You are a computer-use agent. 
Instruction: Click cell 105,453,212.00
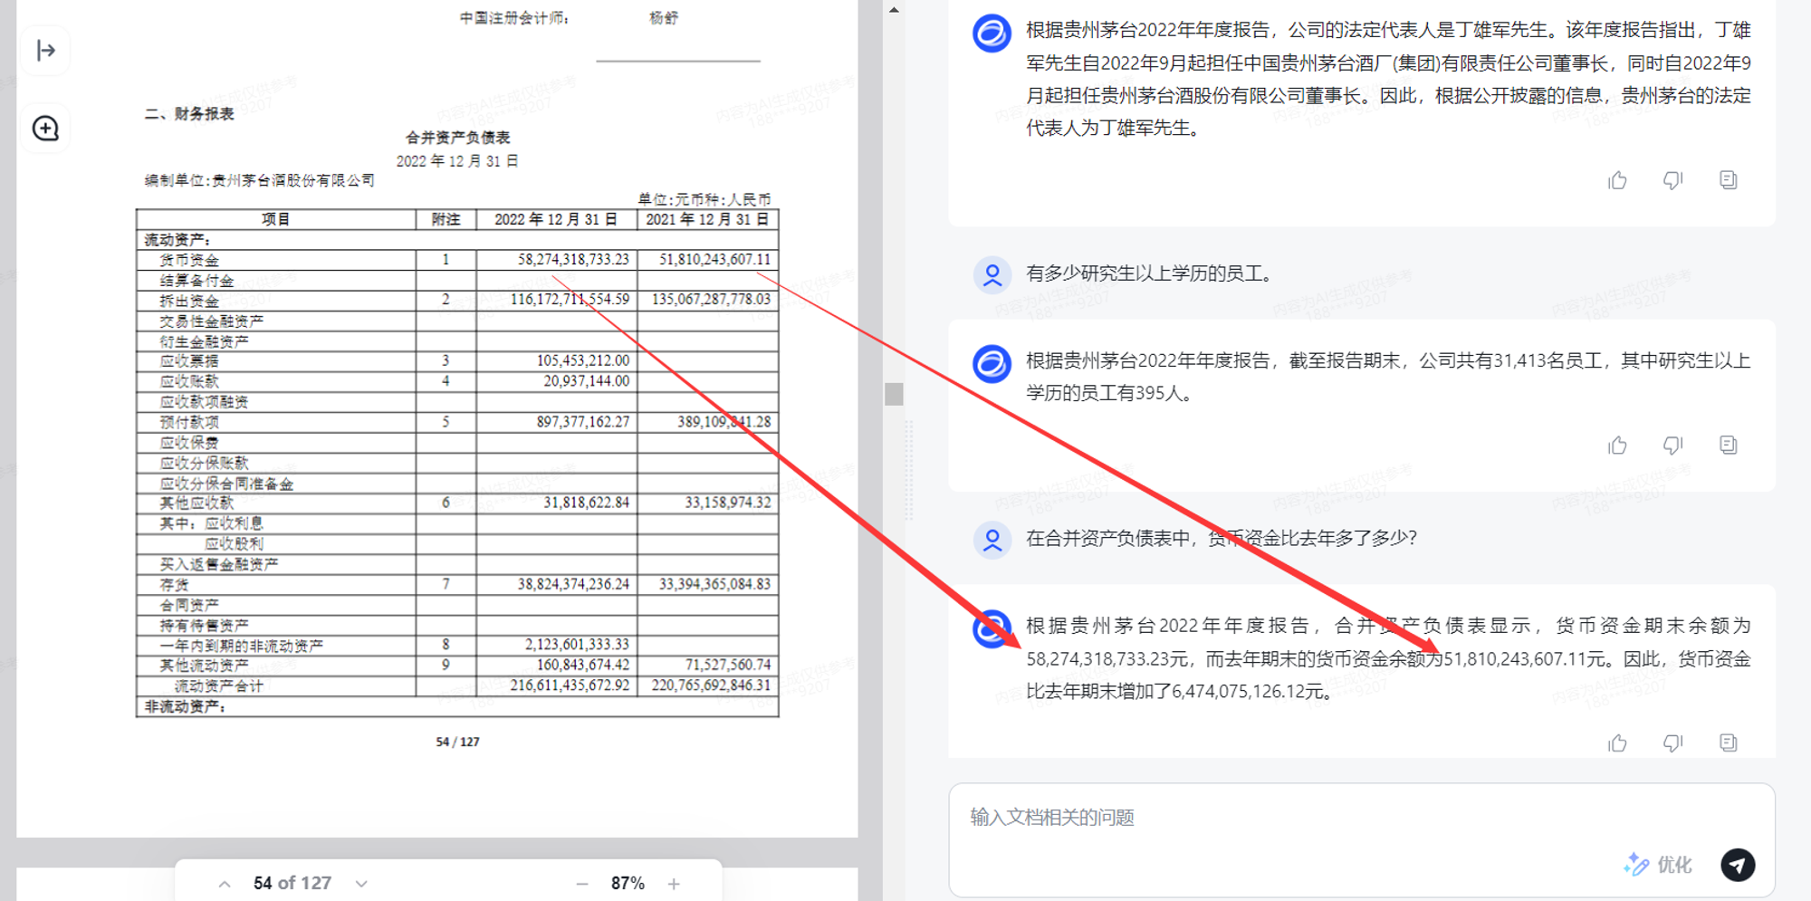[583, 361]
